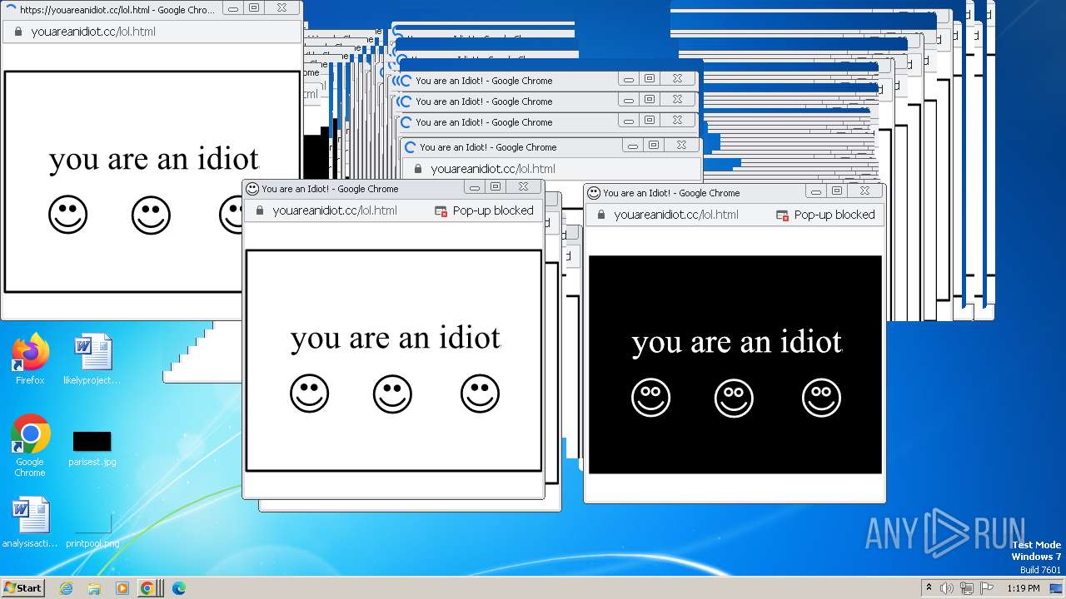Click the Chrome taskbar button
Image resolution: width=1066 pixels, height=599 pixels.
(x=149, y=588)
